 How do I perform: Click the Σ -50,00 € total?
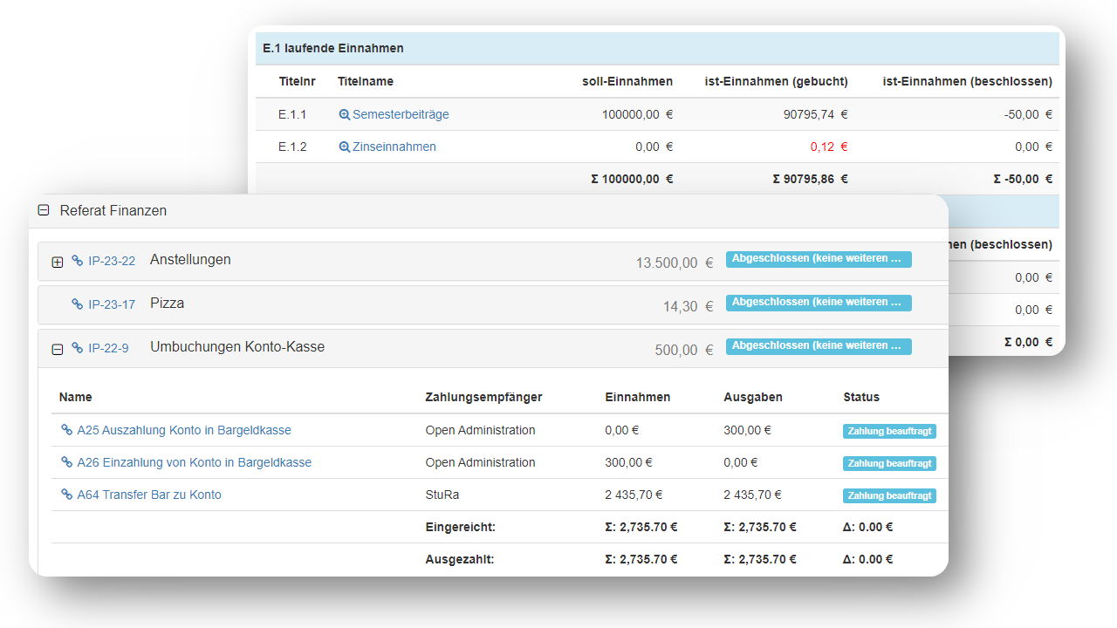(x=1023, y=179)
